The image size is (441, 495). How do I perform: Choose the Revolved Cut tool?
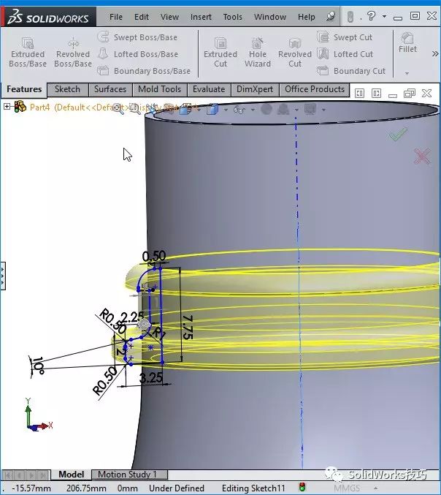tap(295, 53)
